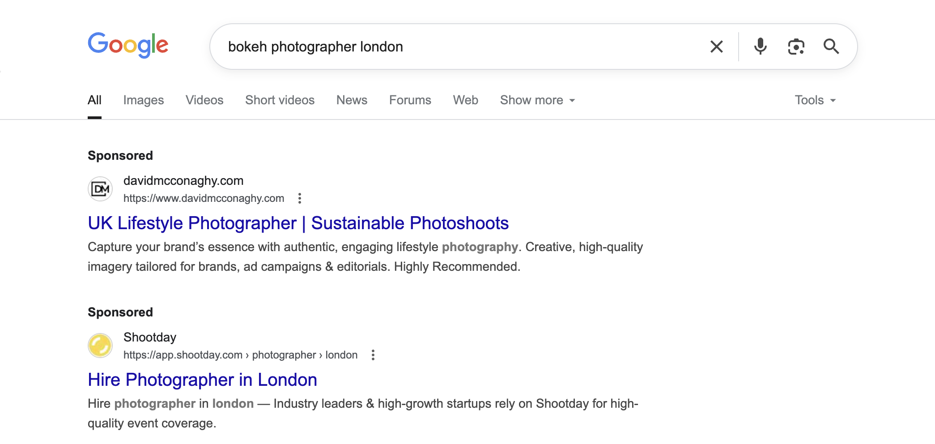The image size is (935, 444).
Task: Click the https://www.davidmcconaghy.com URL
Action: coord(204,198)
